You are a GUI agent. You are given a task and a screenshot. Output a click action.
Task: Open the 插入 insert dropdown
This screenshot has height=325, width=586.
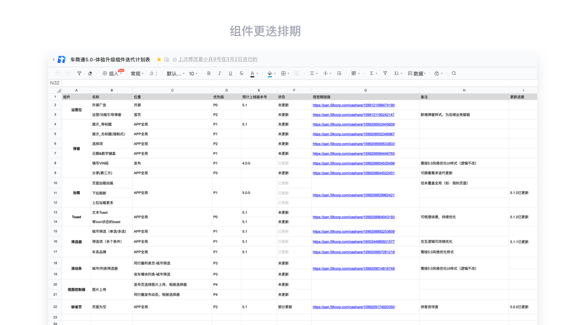(112, 74)
